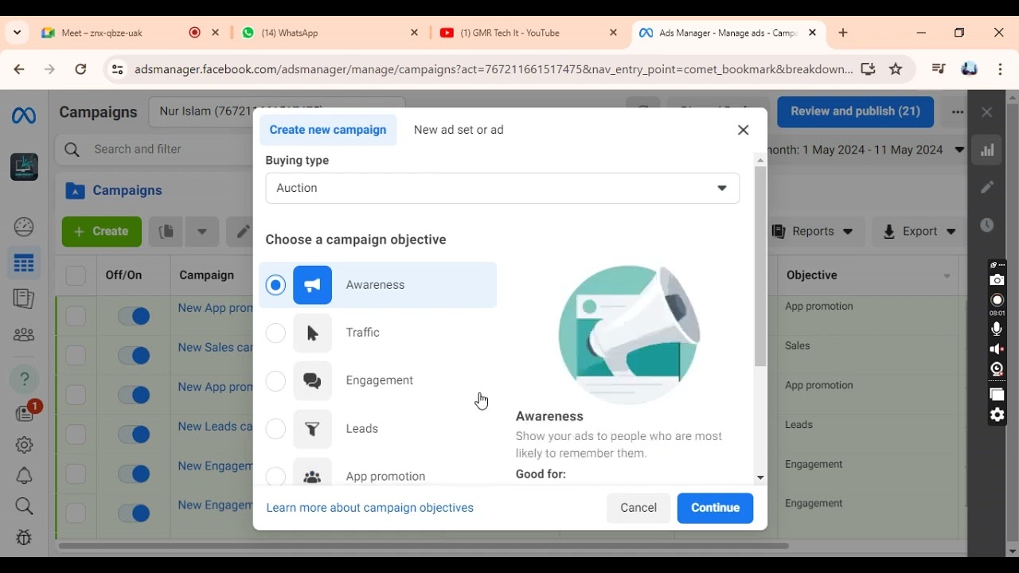The width and height of the screenshot is (1019, 573).
Task: Open the Audiences people icon
Action: point(24,335)
